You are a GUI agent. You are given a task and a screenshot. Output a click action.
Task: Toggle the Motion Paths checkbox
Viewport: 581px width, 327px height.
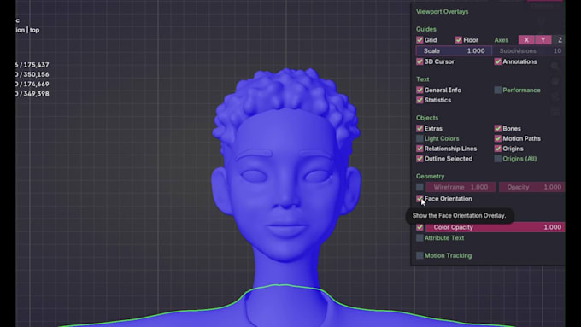pos(497,138)
